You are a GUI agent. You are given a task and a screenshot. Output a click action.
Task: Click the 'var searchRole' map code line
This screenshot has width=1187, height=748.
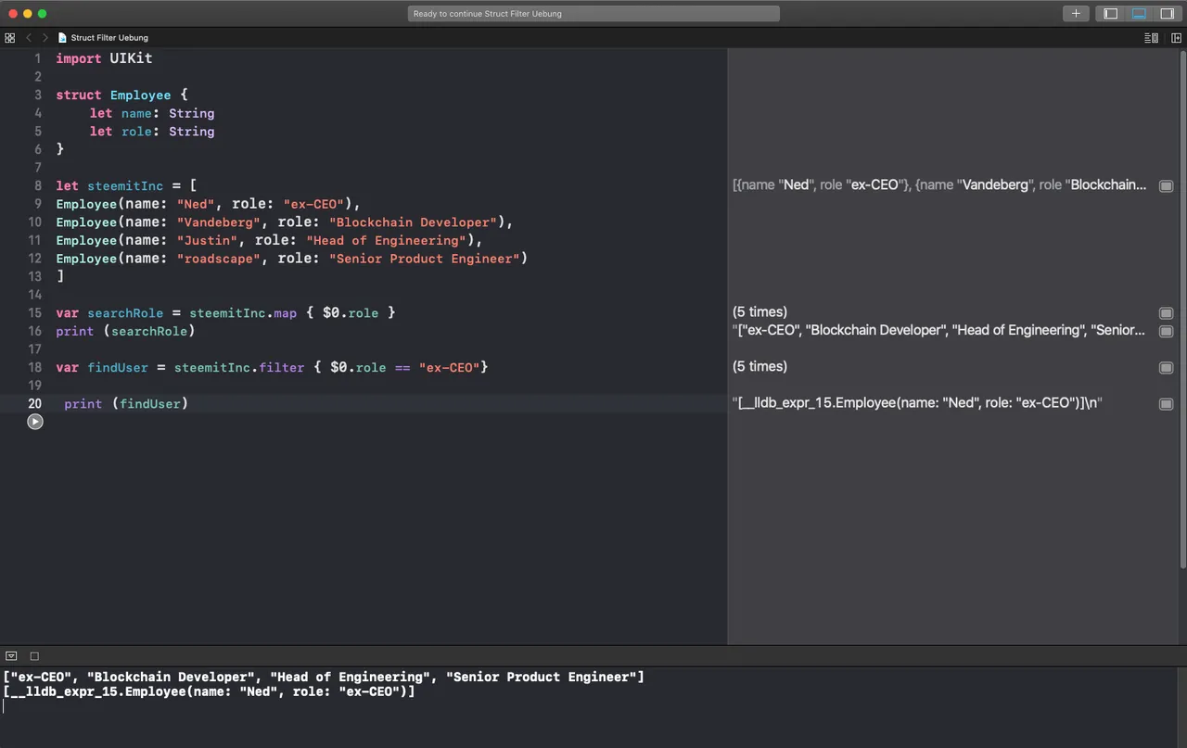[x=225, y=313]
